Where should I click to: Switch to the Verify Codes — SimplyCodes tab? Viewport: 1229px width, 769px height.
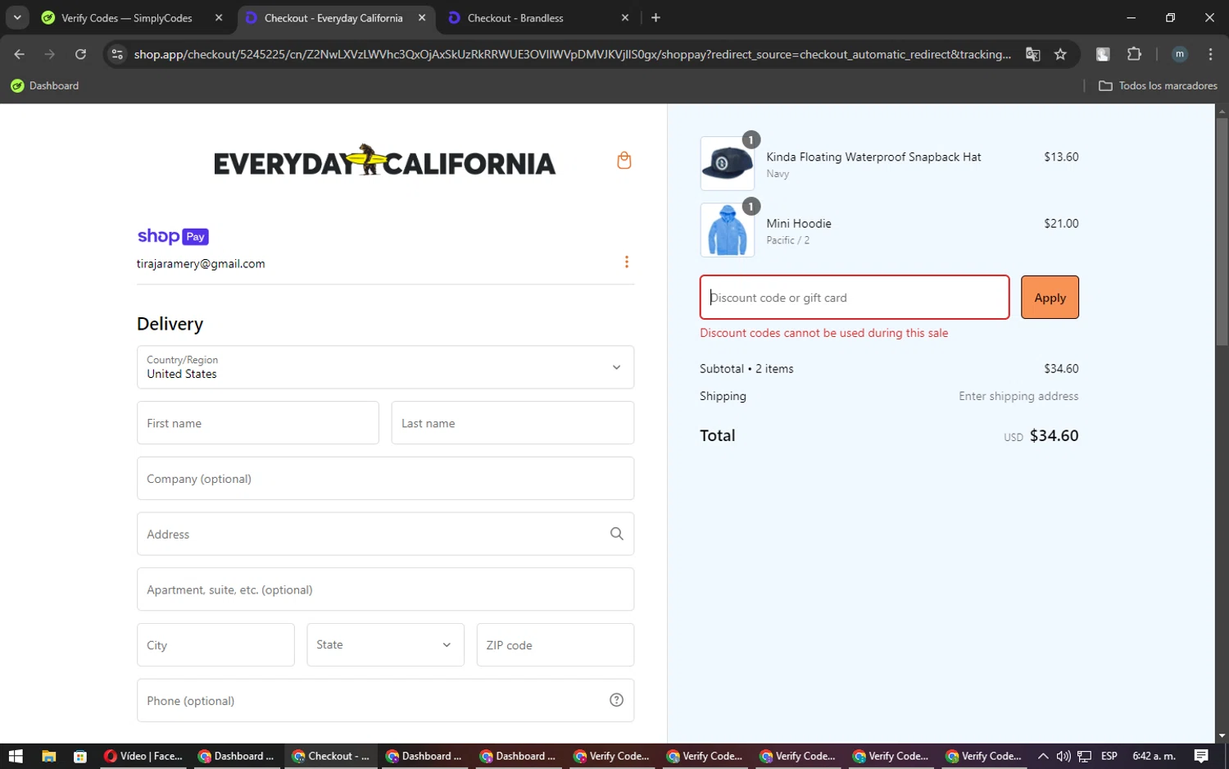coord(131,17)
